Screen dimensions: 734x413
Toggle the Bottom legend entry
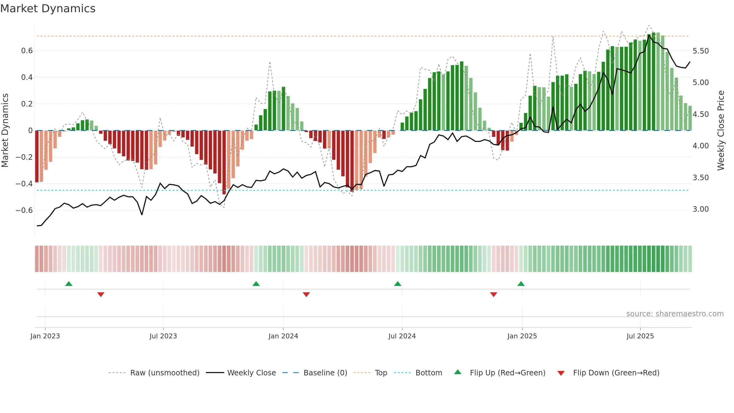pyautogui.click(x=418, y=373)
